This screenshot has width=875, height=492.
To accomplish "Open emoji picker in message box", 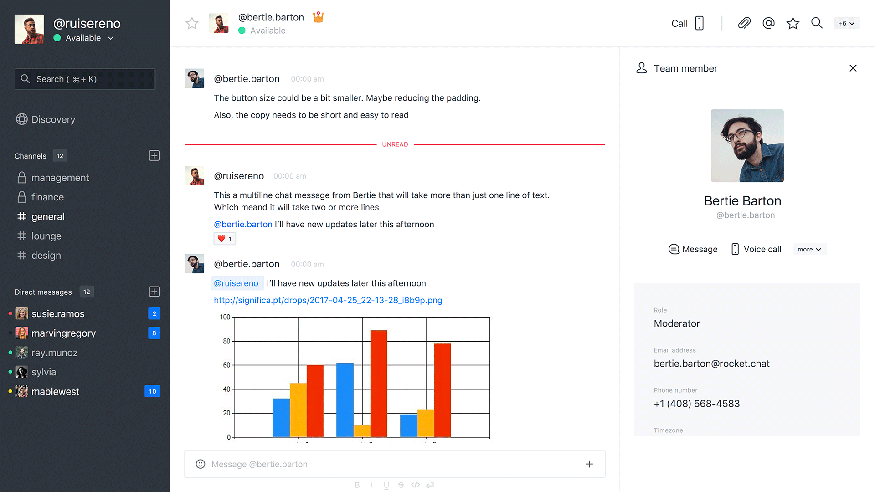I will pyautogui.click(x=201, y=464).
